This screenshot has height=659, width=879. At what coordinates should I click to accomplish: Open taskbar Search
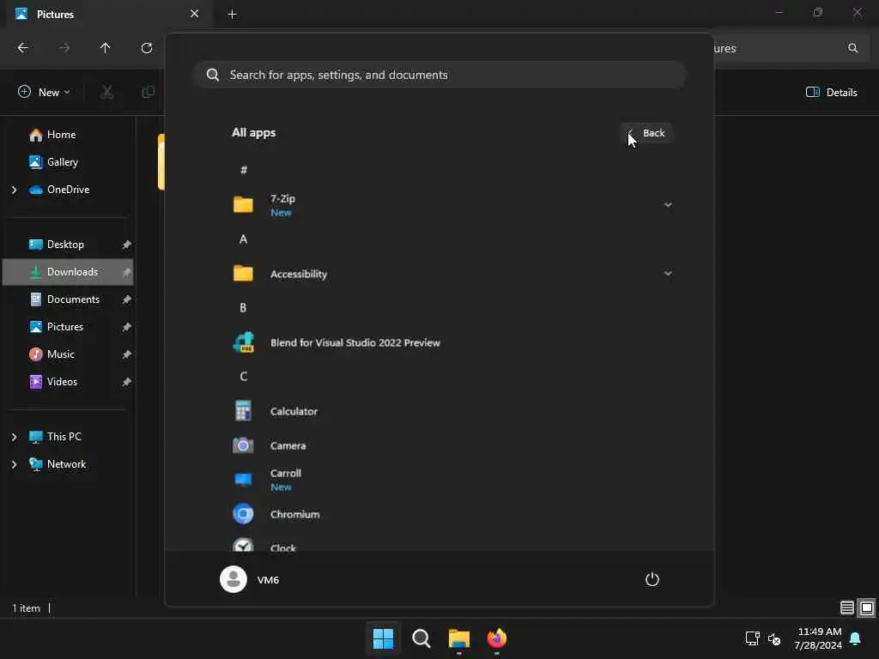tap(421, 638)
